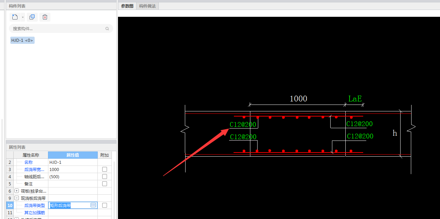Viewport: 440px width, 219px height.
Task: Click the copy component icon
Action: coord(32,17)
